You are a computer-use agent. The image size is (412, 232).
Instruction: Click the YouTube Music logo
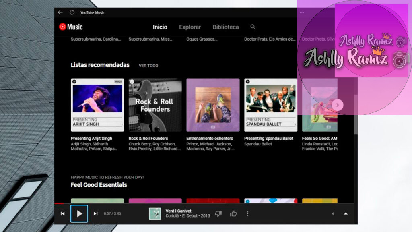[71, 27]
